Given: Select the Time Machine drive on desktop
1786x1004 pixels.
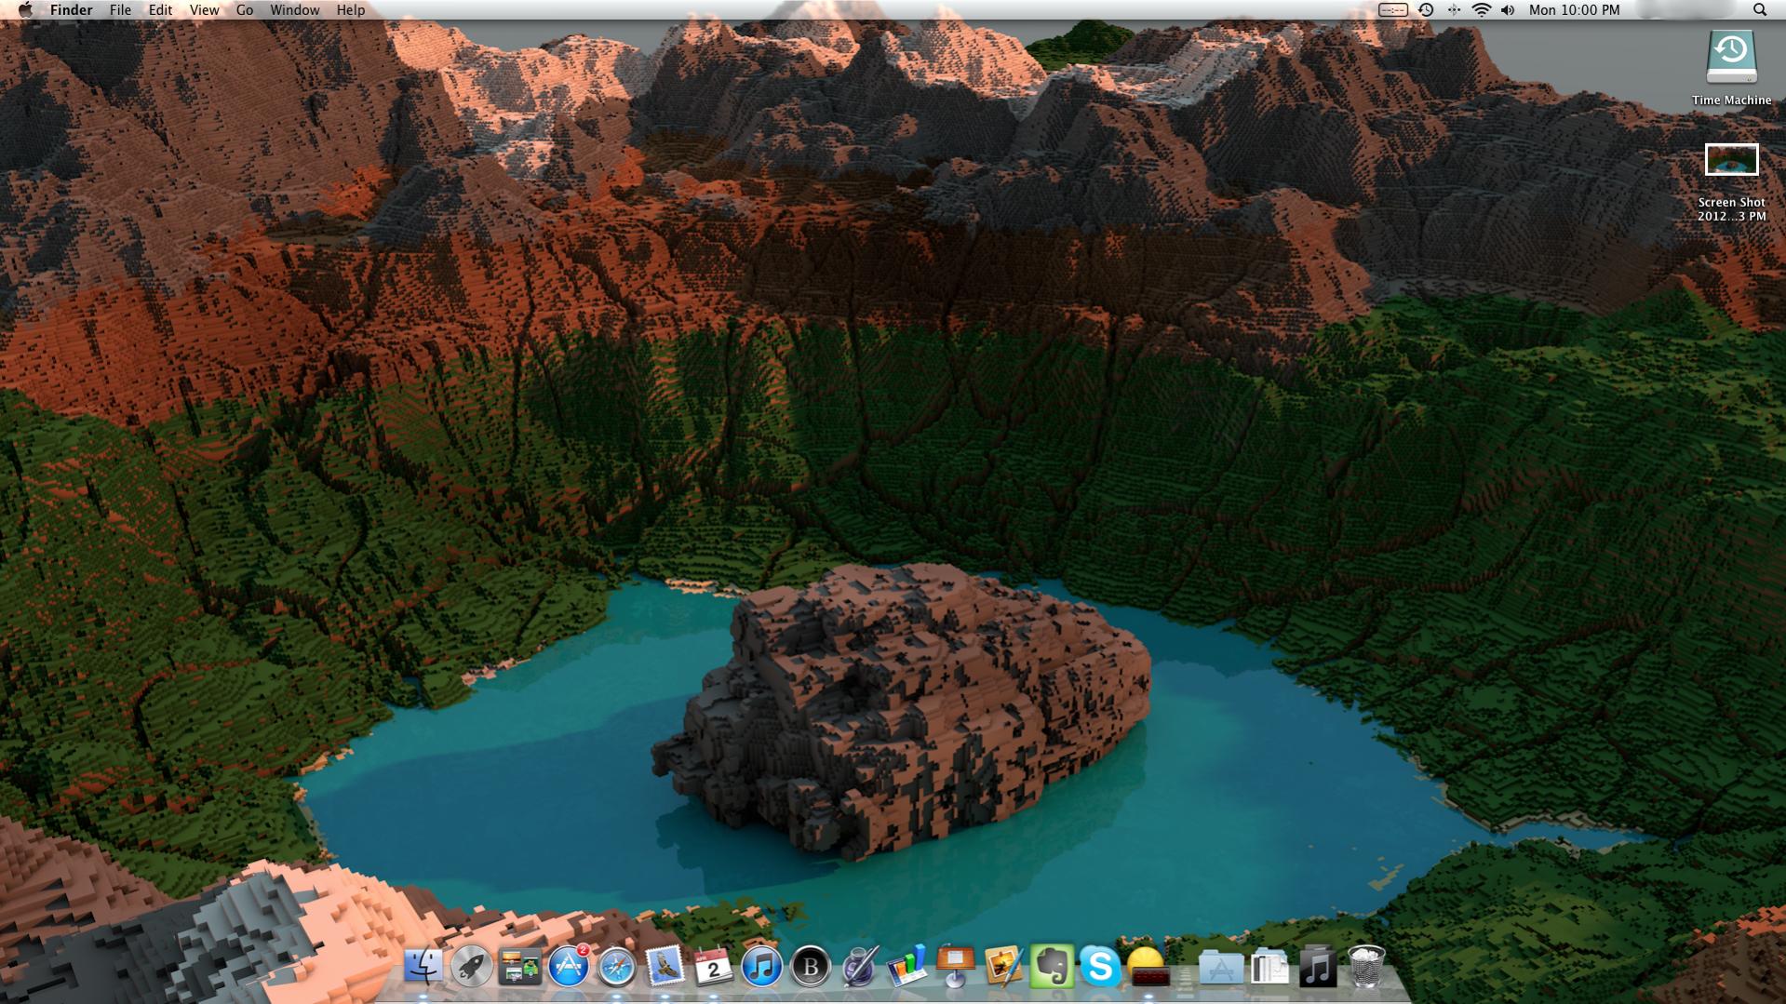Looking at the screenshot, I should tap(1731, 58).
